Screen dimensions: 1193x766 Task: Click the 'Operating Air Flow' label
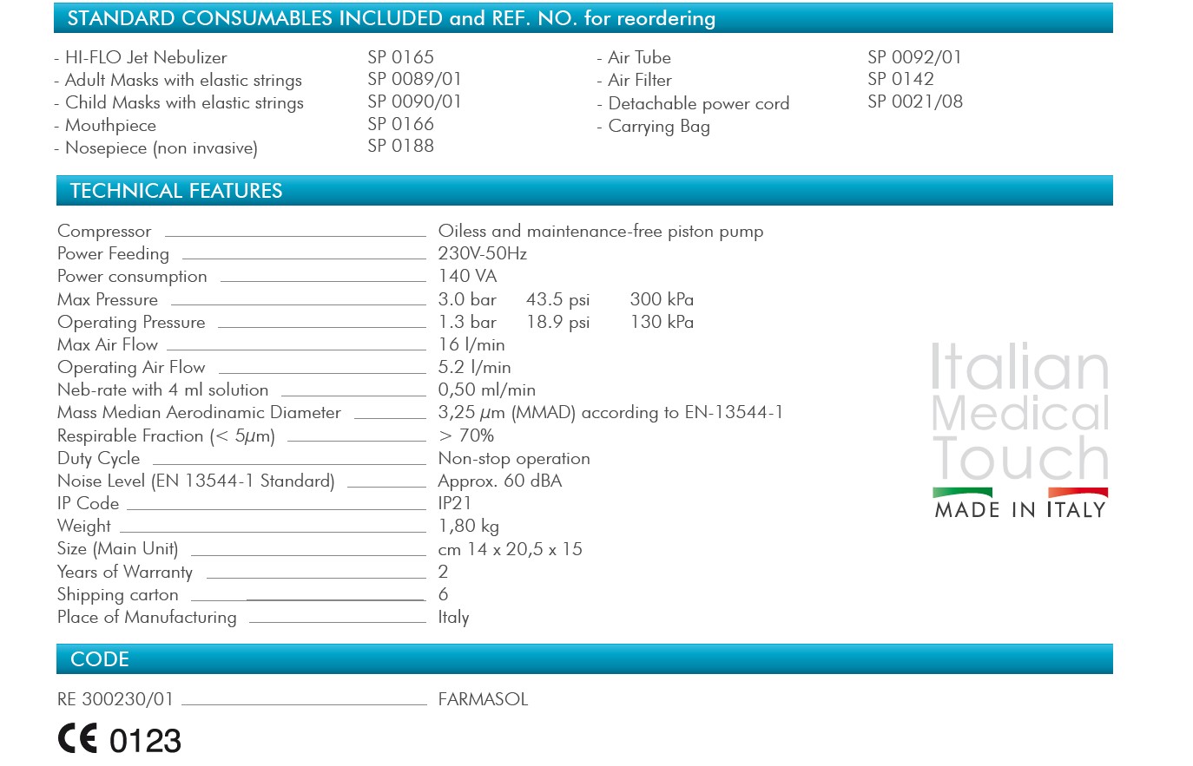(x=131, y=368)
